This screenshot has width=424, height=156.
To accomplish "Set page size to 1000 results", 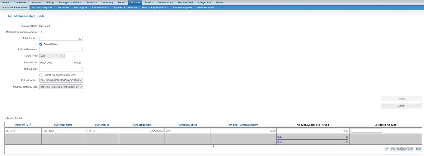I will pyautogui.click(x=418, y=149).
